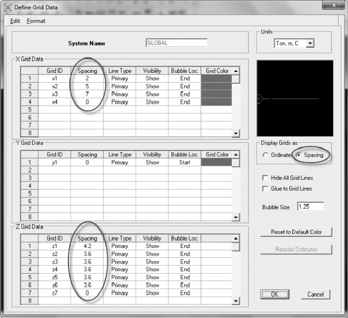Click the Bubble Size input field
Image resolution: width=348 pixels, height=318 pixels.
311,207
